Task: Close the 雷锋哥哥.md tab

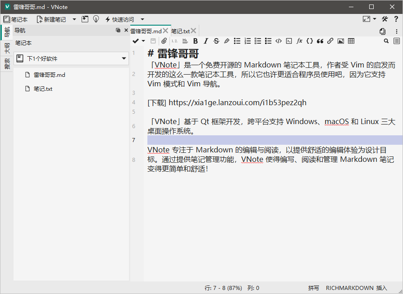Action: tap(165, 31)
